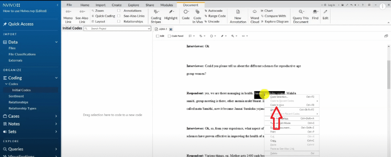Open the Chart option
Image resolution: width=391 pixels, height=157 pixels.
point(267,11)
